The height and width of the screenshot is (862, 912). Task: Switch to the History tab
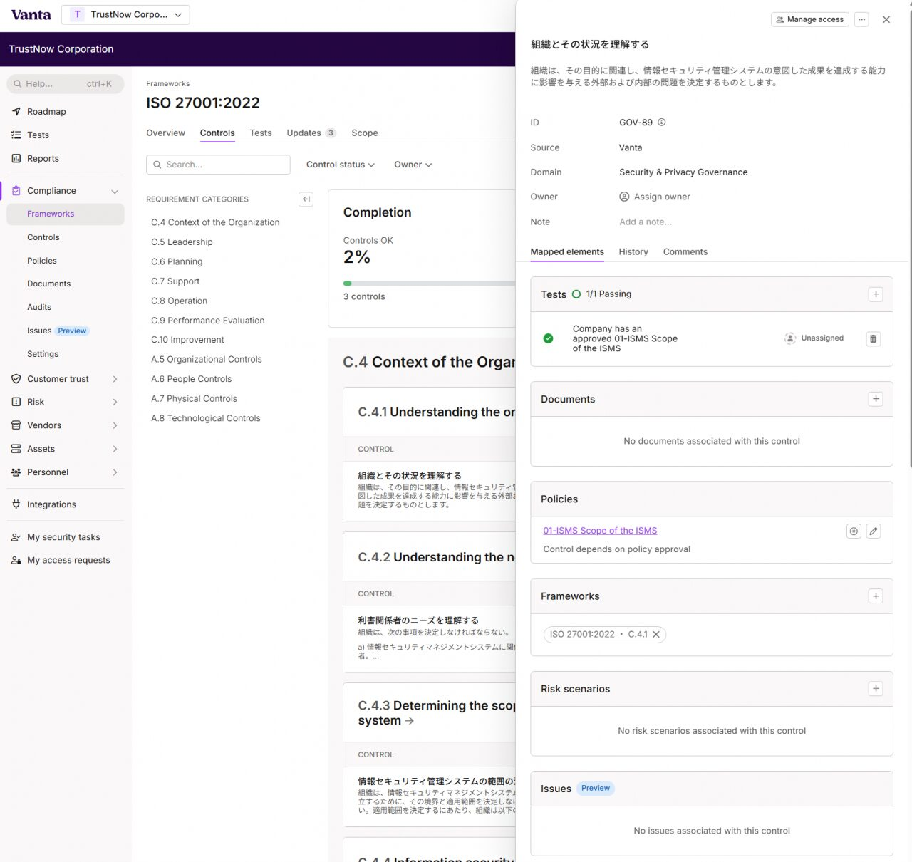633,252
